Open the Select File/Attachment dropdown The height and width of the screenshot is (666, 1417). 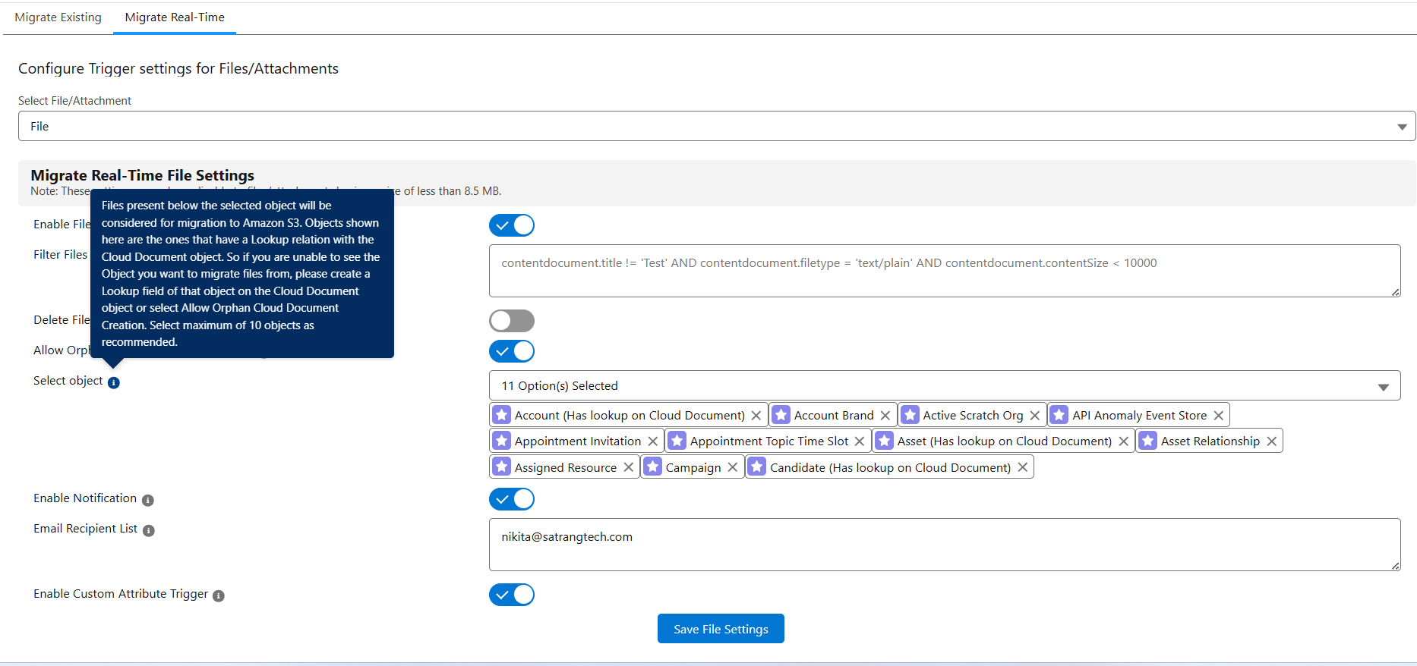[717, 126]
